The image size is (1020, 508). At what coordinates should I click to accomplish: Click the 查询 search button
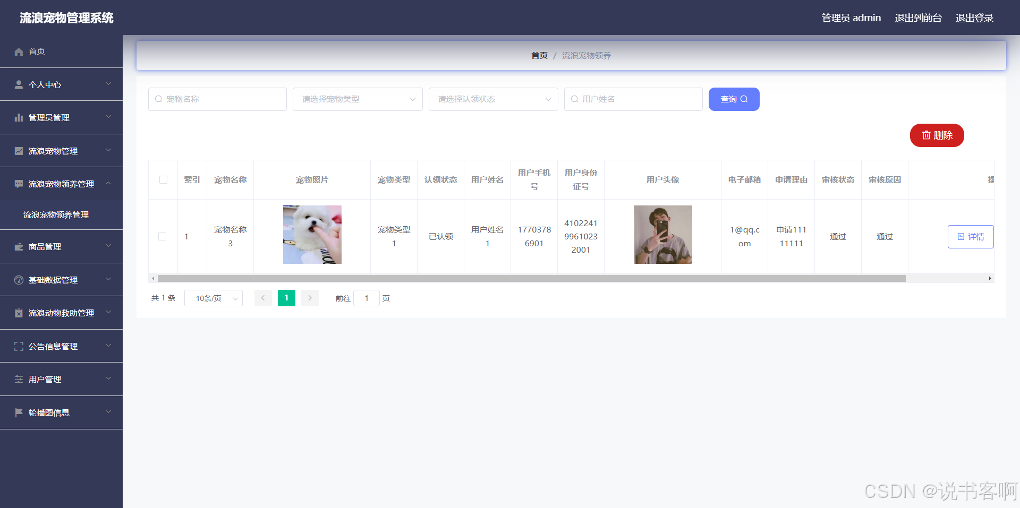[734, 99]
